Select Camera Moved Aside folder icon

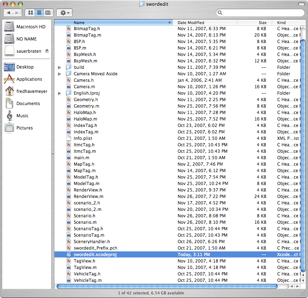[68, 74]
